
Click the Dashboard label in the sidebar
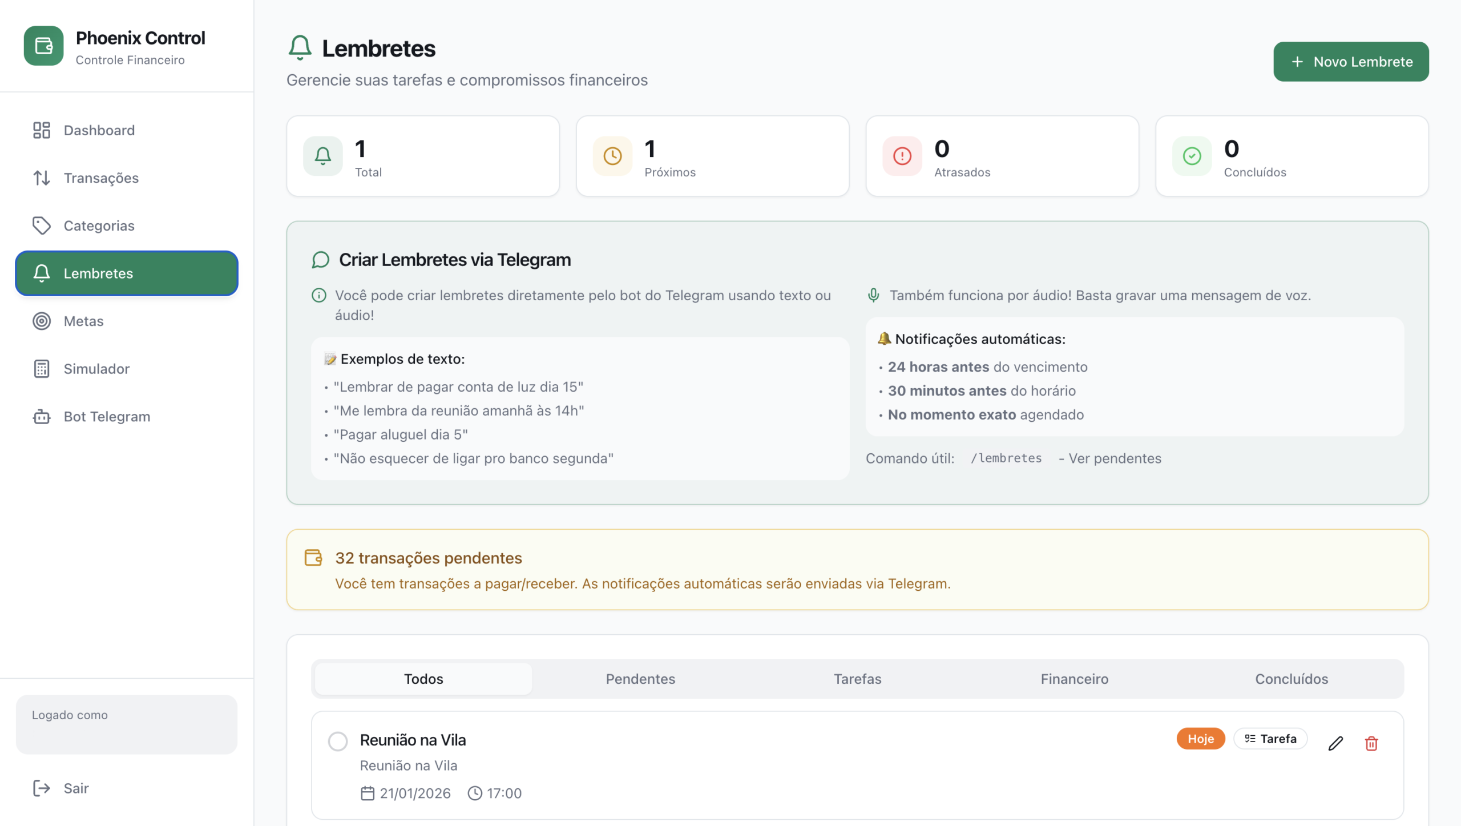[99, 130]
